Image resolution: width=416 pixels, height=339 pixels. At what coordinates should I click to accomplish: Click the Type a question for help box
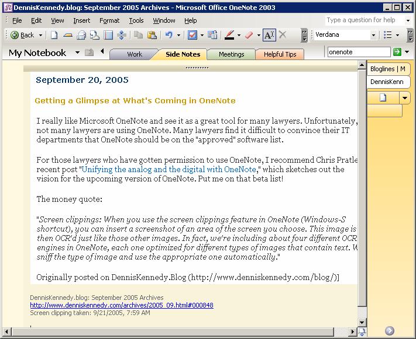coord(364,20)
